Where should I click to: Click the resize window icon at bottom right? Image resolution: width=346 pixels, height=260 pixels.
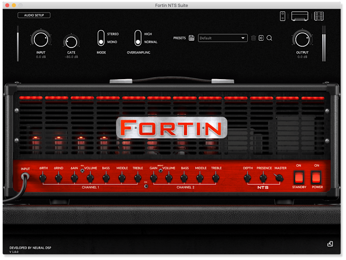click(x=330, y=244)
